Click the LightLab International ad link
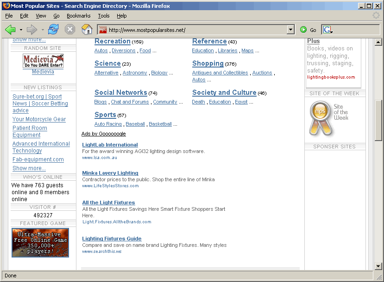 click(110, 145)
